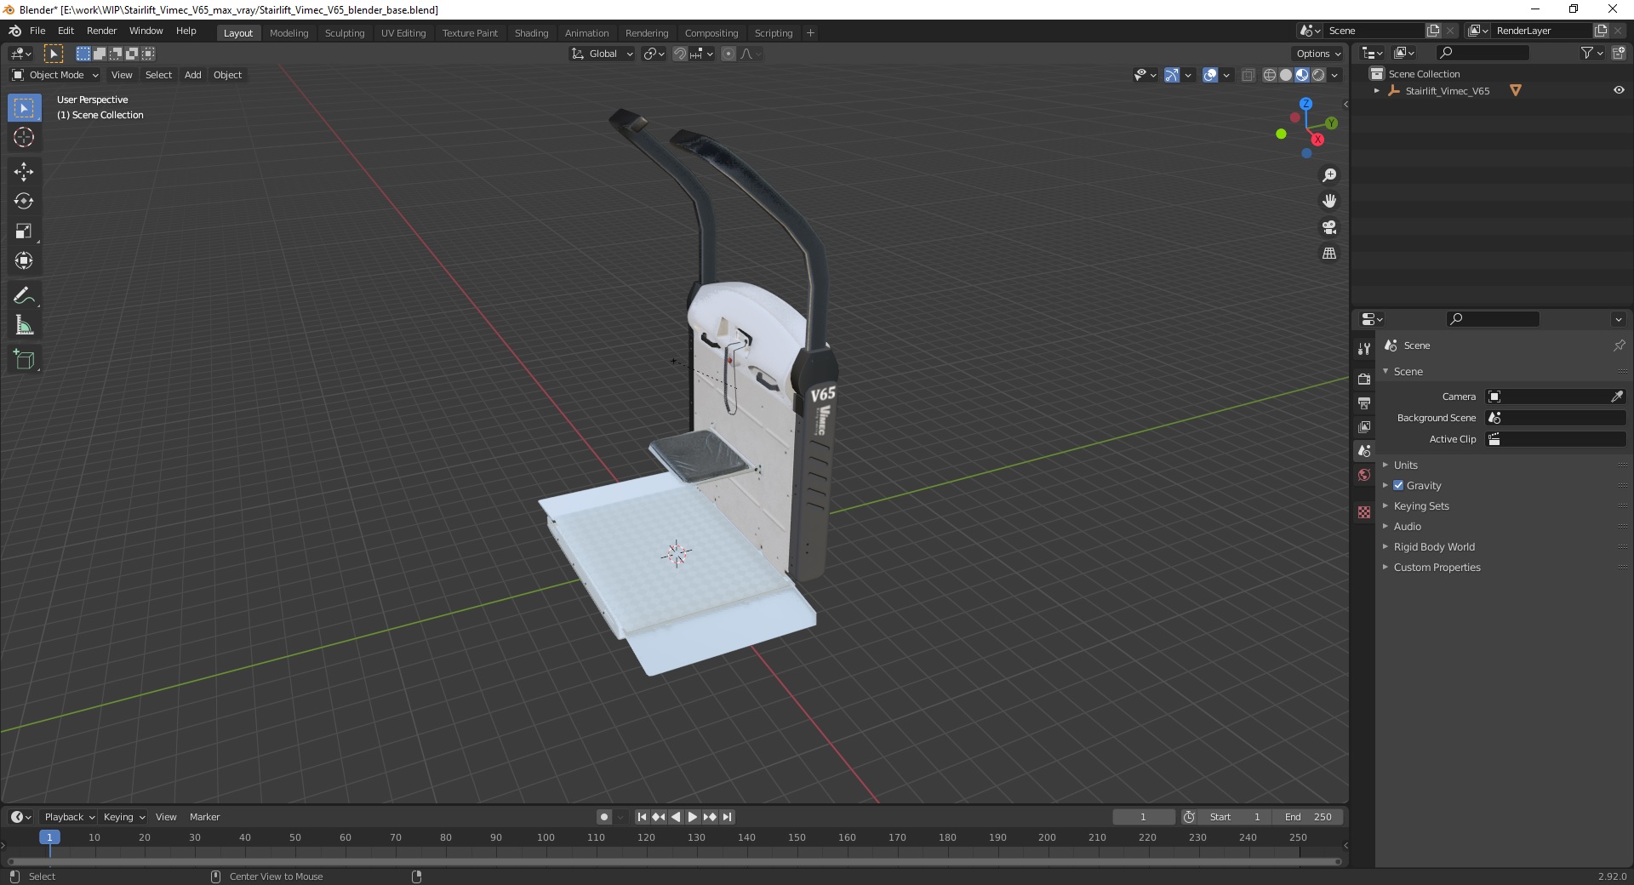Image resolution: width=1634 pixels, height=885 pixels.
Task: Select the Move tool
Action: tap(24, 172)
